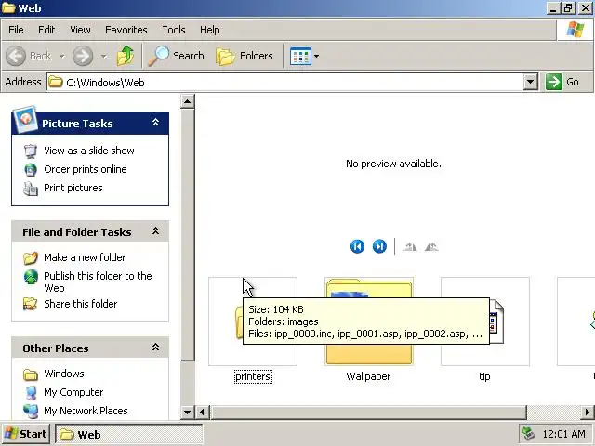Click the Share this folder icon

click(31, 304)
